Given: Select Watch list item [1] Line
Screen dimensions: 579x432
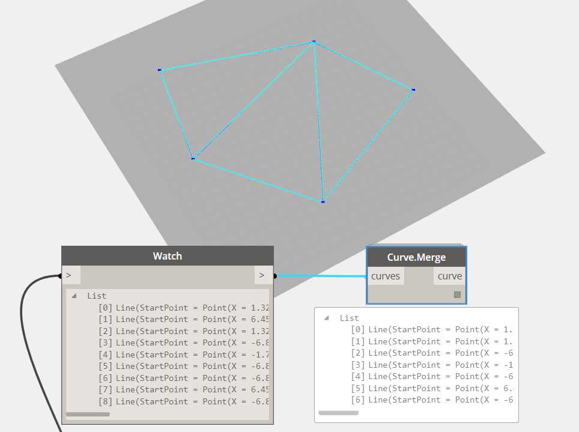Looking at the screenshot, I should (x=184, y=319).
